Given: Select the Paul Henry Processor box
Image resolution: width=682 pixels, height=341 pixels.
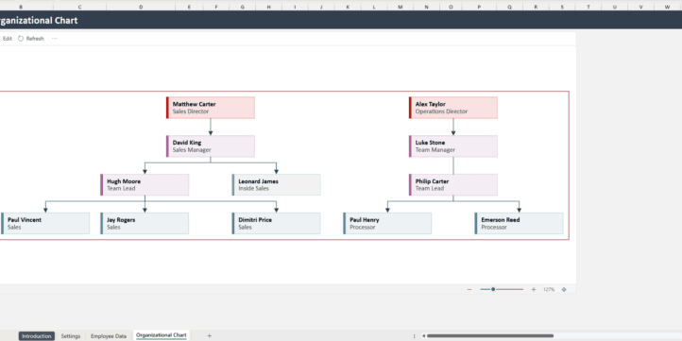Looking at the screenshot, I should (387, 224).
